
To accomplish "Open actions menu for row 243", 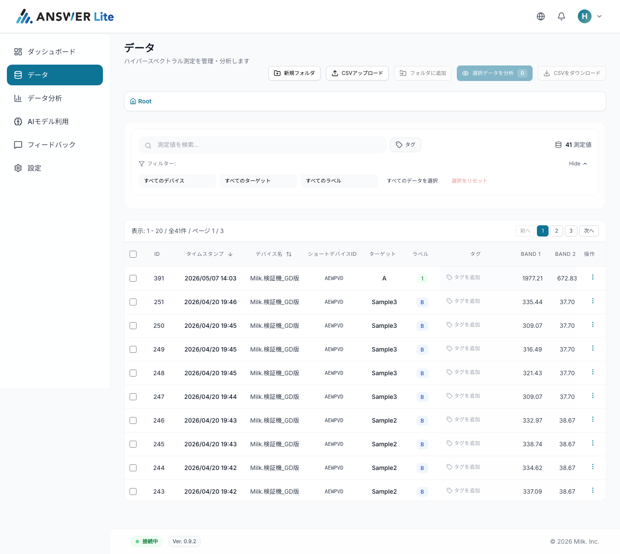I will click(593, 490).
